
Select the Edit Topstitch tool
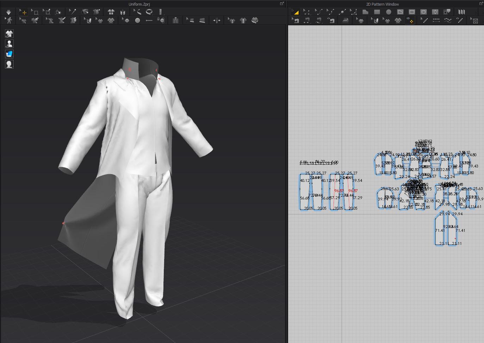[425, 20]
